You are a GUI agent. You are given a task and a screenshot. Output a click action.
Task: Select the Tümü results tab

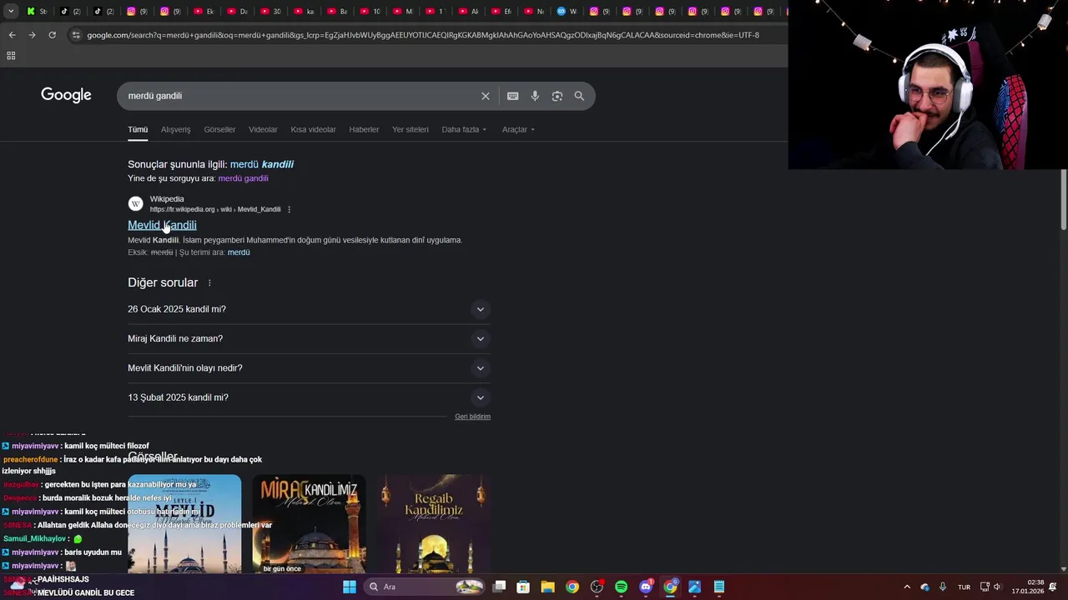(138, 129)
